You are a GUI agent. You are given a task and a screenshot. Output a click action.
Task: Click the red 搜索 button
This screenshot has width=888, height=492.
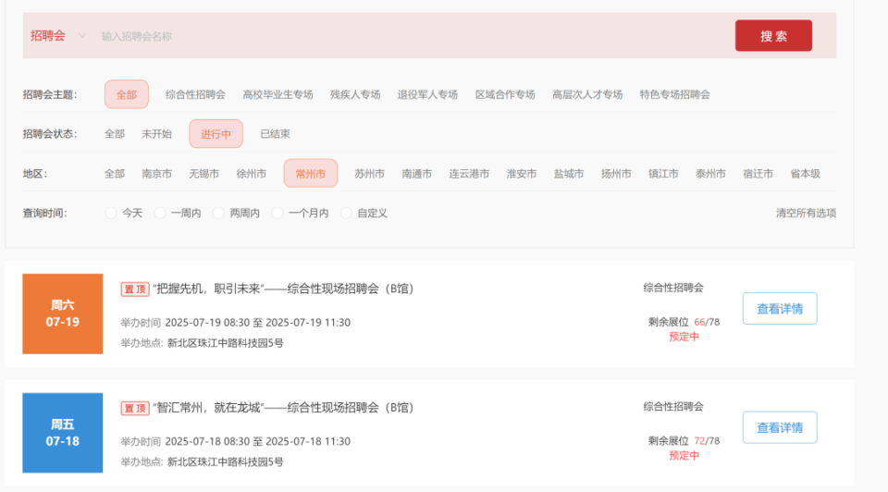[x=773, y=36]
